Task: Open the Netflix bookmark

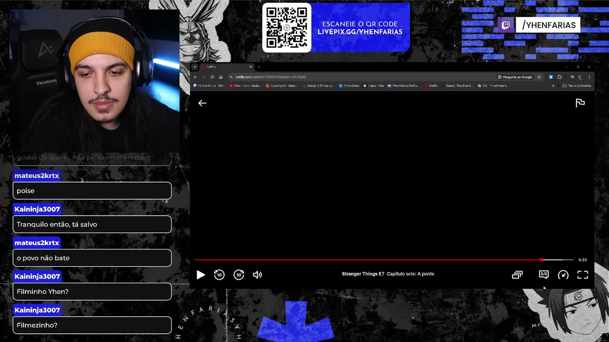Action: pyautogui.click(x=431, y=86)
